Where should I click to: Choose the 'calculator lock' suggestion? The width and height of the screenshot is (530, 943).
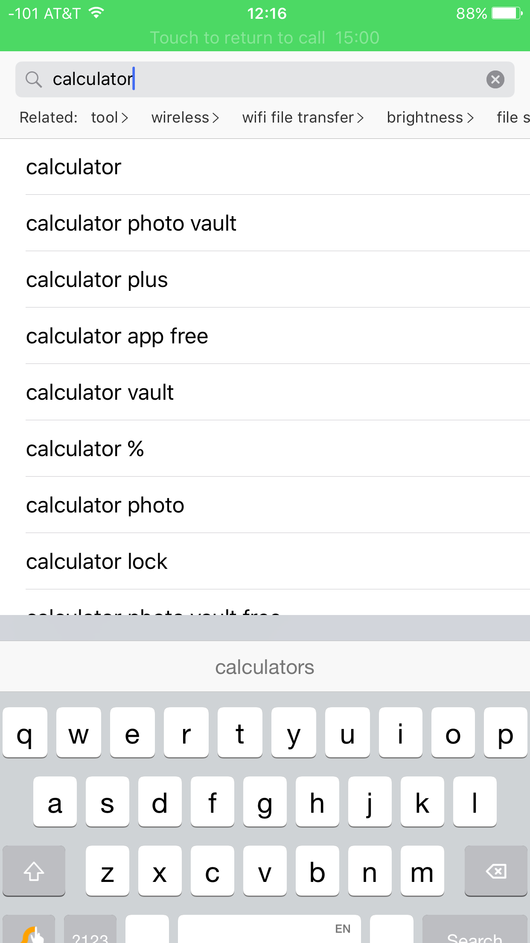point(96,562)
